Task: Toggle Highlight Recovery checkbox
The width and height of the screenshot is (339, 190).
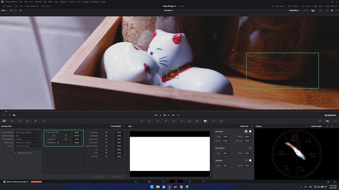Action: click(x=15, y=153)
